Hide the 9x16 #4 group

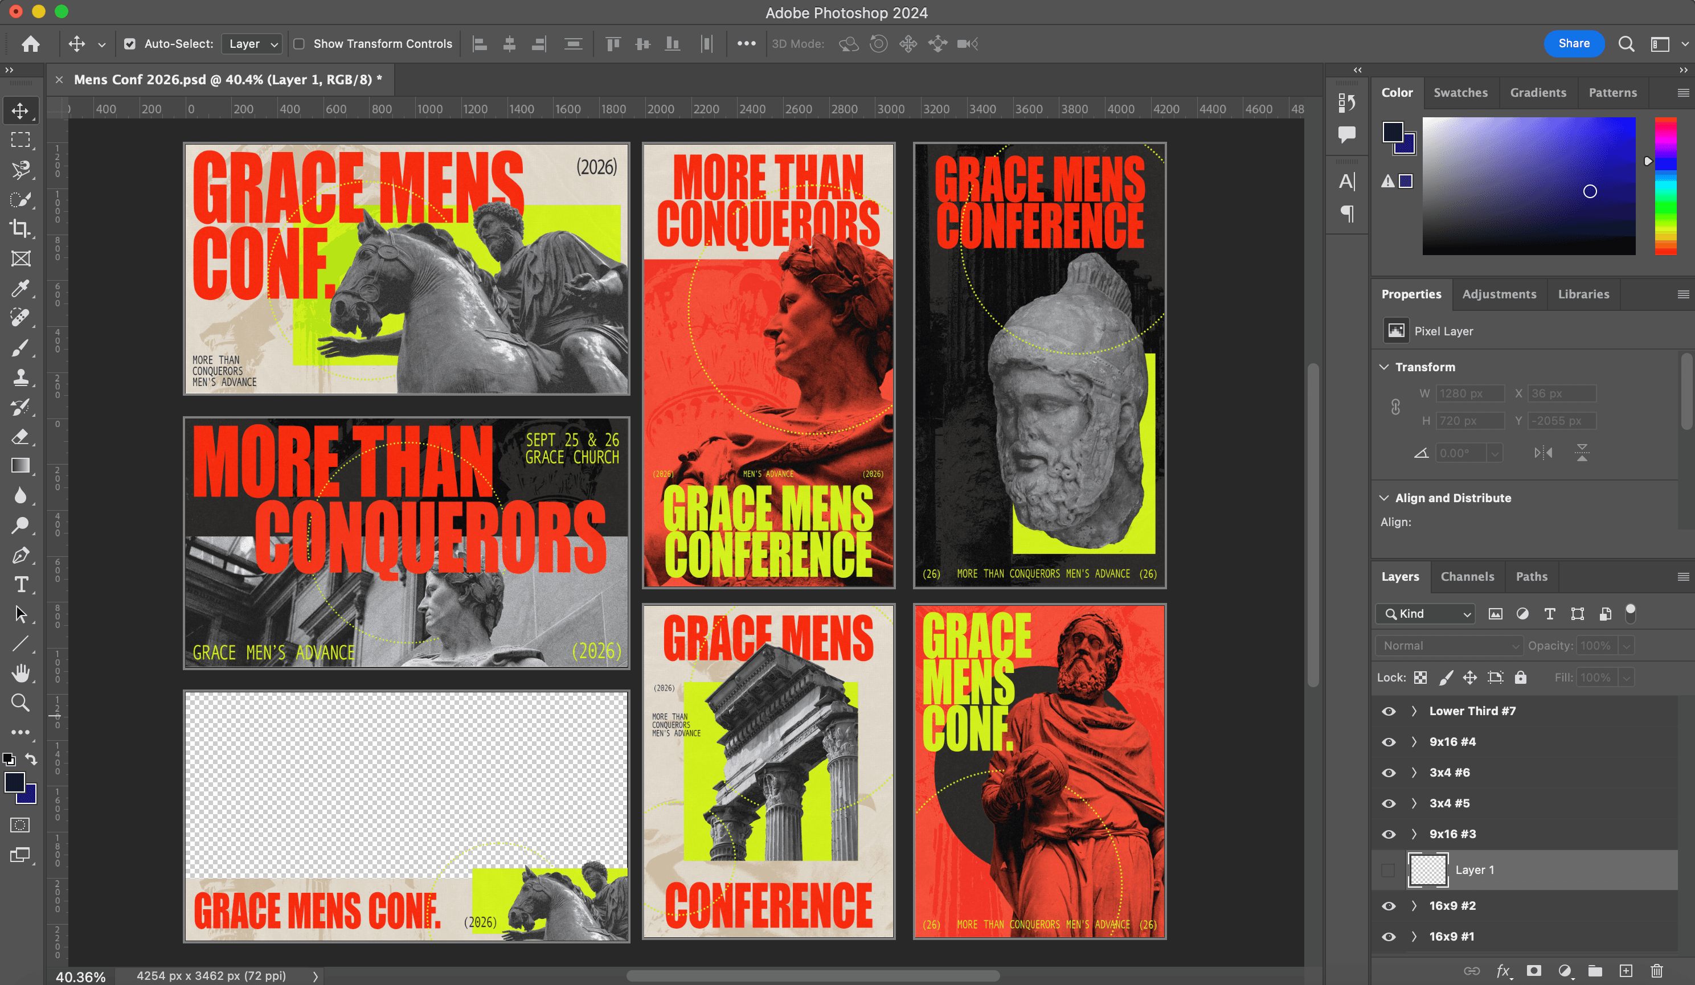pos(1388,742)
